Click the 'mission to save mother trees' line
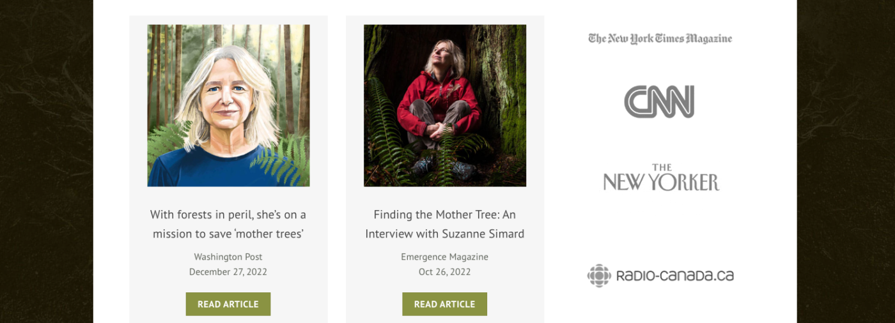 tap(228, 234)
